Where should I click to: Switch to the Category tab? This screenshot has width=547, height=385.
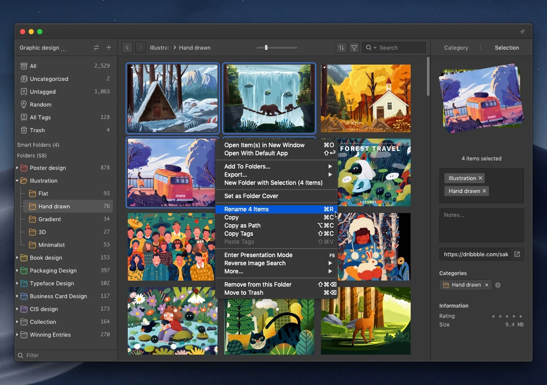click(456, 47)
